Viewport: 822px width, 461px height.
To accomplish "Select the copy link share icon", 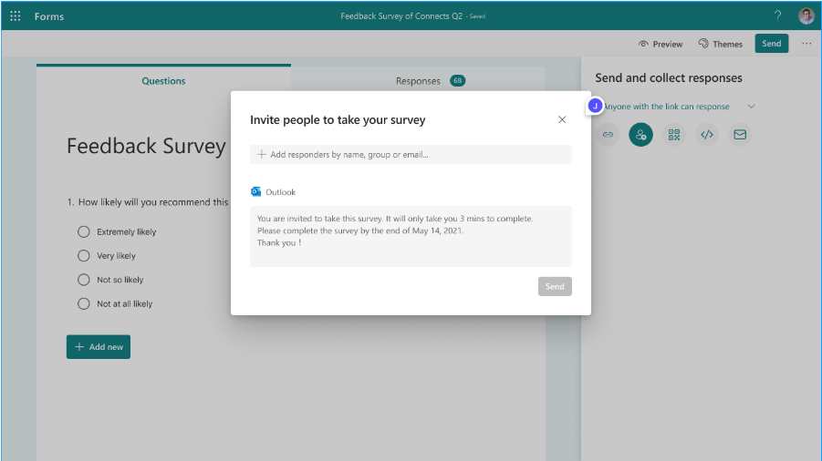I will pos(608,135).
